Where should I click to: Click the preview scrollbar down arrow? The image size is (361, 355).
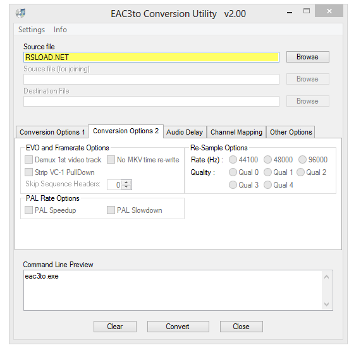(x=326, y=304)
